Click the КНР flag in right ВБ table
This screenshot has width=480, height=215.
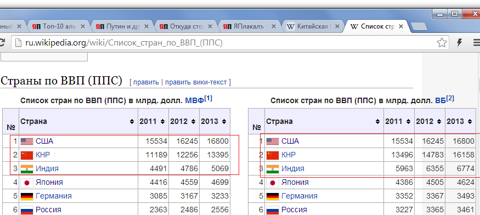[273, 155]
